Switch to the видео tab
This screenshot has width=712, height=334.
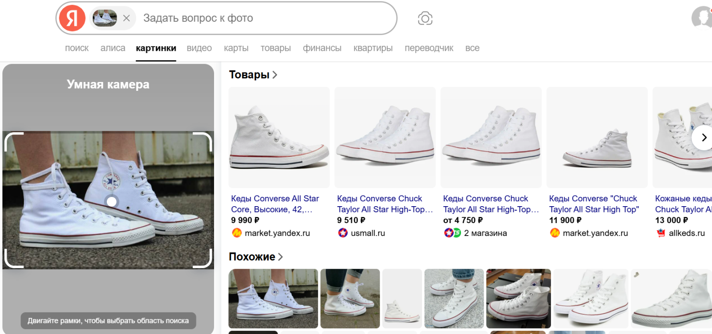[199, 48]
